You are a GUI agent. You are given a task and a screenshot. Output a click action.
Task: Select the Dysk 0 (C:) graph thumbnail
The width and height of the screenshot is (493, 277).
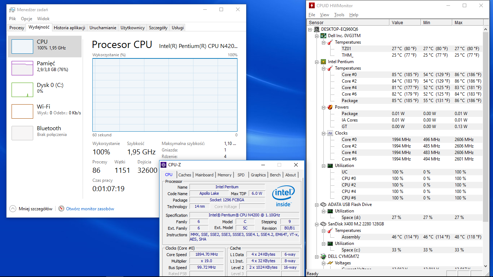click(22, 90)
